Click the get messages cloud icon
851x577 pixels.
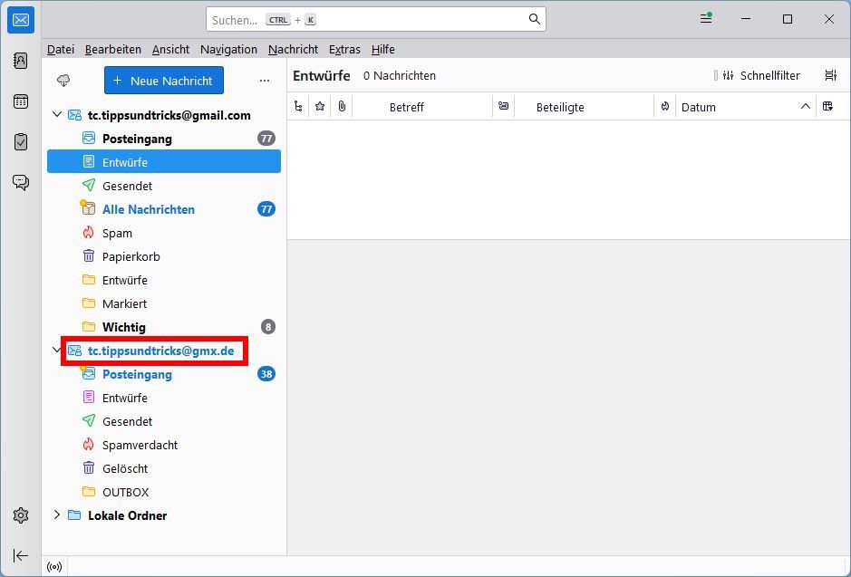pyautogui.click(x=63, y=81)
